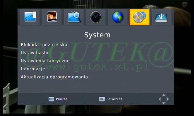Click the Potwierdź label
This screenshot has height=116, width=194.
point(114,99)
